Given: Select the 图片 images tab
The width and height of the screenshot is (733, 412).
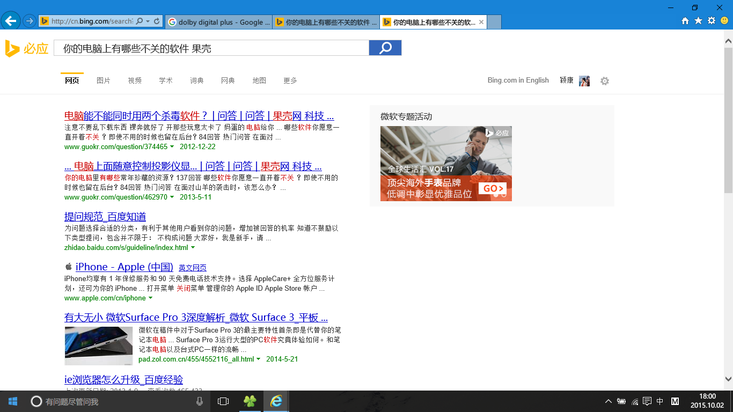Looking at the screenshot, I should pos(104,80).
